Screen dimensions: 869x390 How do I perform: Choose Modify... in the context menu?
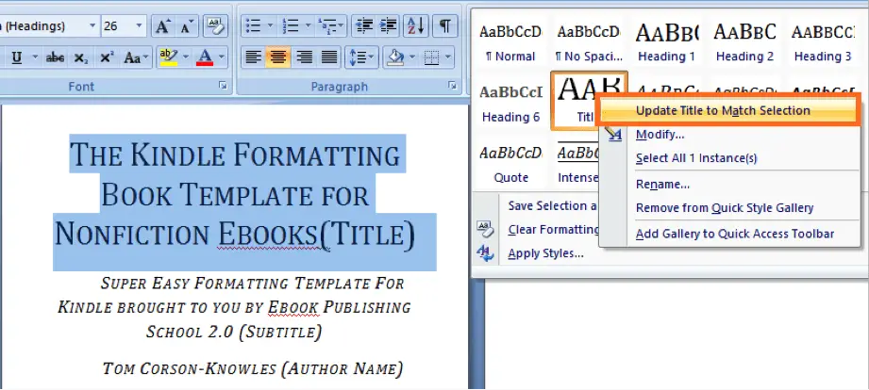(660, 135)
